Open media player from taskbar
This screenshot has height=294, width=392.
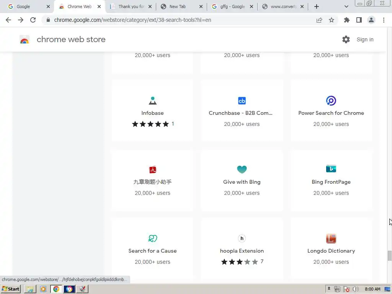(43, 289)
